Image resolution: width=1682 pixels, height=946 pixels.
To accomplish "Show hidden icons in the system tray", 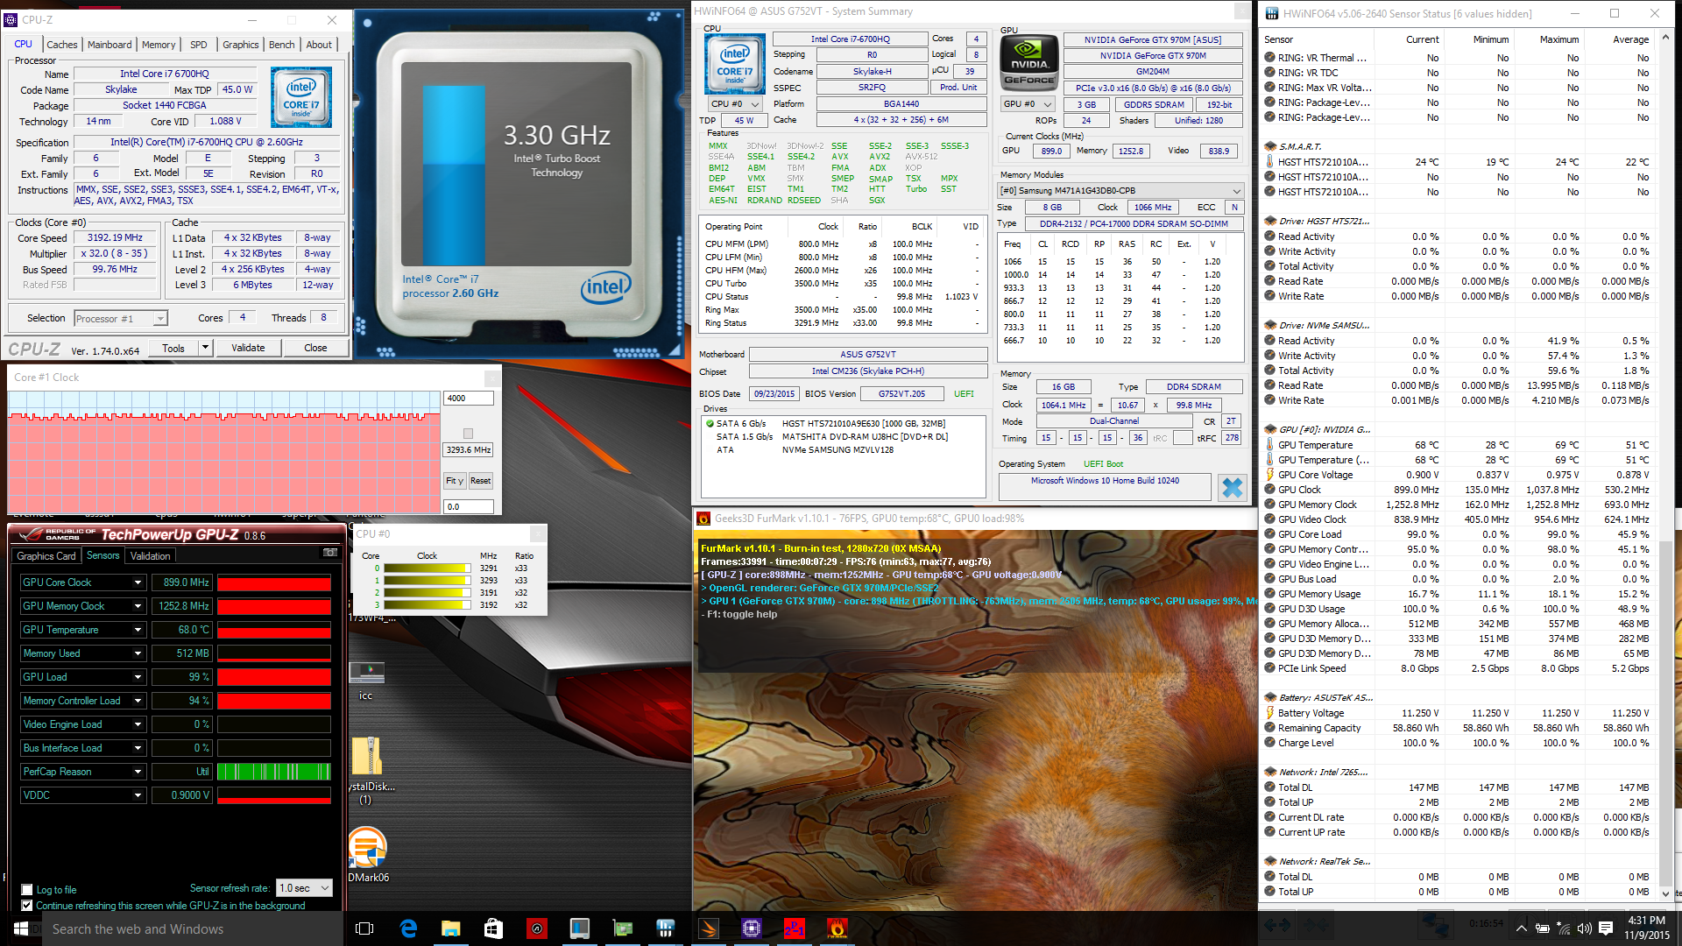I will [x=1522, y=928].
